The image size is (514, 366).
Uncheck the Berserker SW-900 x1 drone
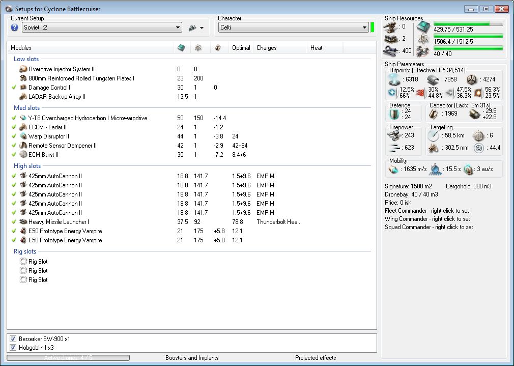click(13, 339)
